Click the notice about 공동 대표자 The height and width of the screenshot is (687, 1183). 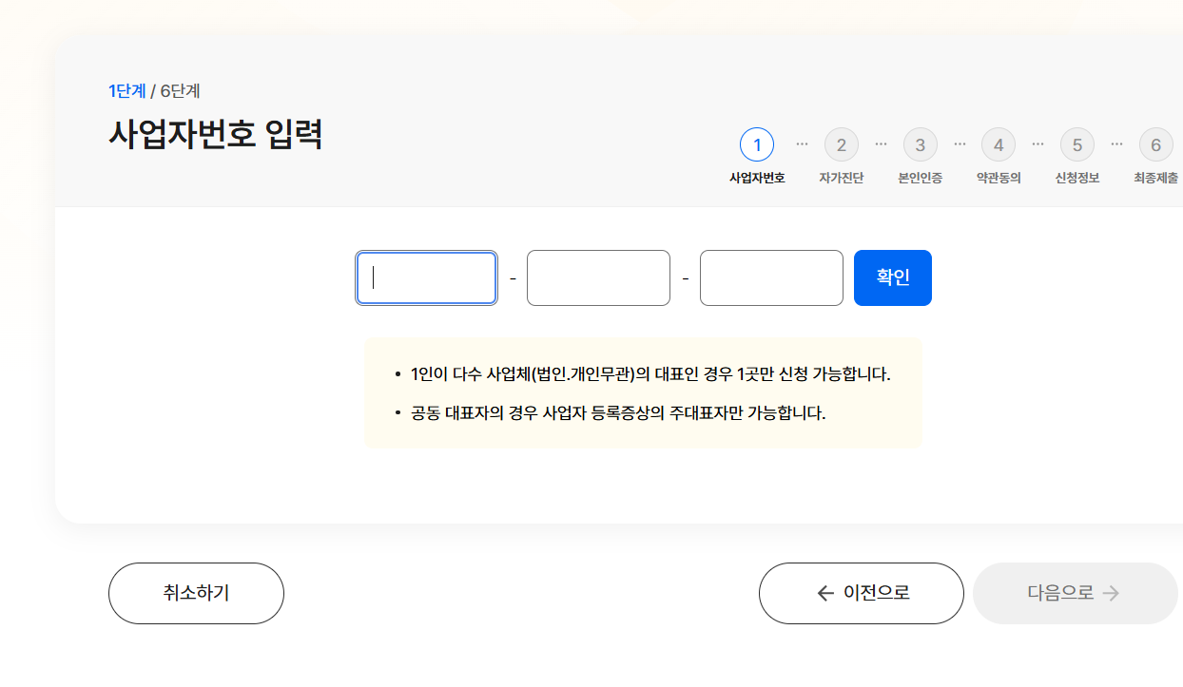click(618, 413)
